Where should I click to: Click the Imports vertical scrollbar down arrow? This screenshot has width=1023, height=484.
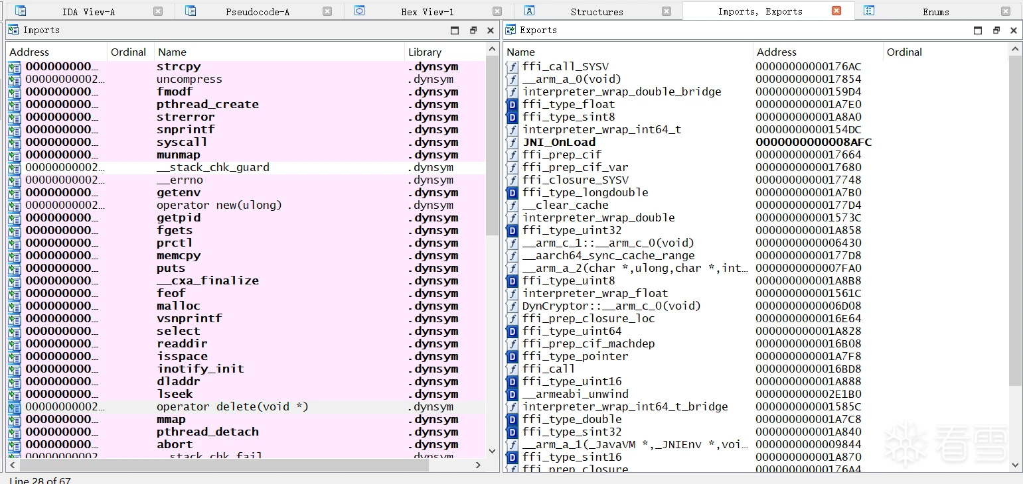pyautogui.click(x=492, y=452)
